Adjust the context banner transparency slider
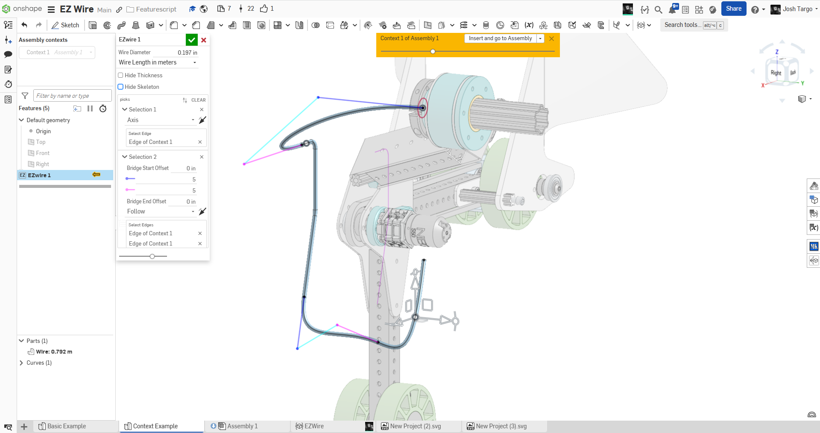This screenshot has width=820, height=433. pos(433,51)
